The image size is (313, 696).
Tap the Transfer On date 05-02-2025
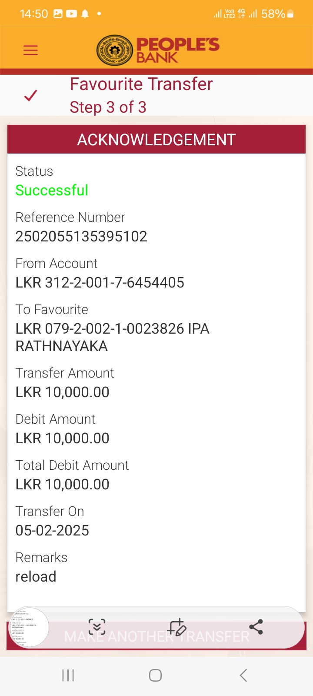(x=52, y=530)
